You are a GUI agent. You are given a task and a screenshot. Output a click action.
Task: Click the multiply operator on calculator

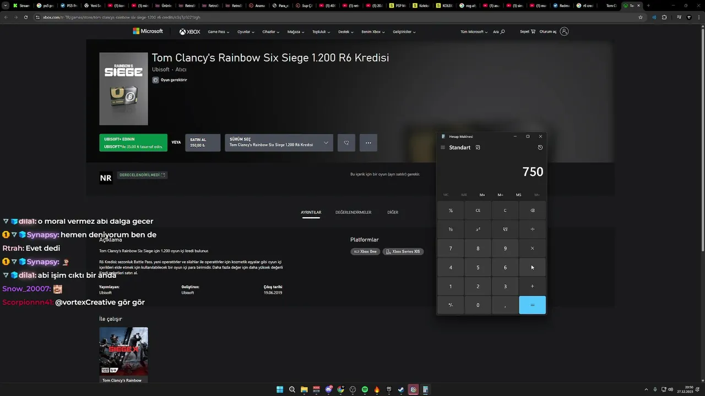tap(532, 249)
